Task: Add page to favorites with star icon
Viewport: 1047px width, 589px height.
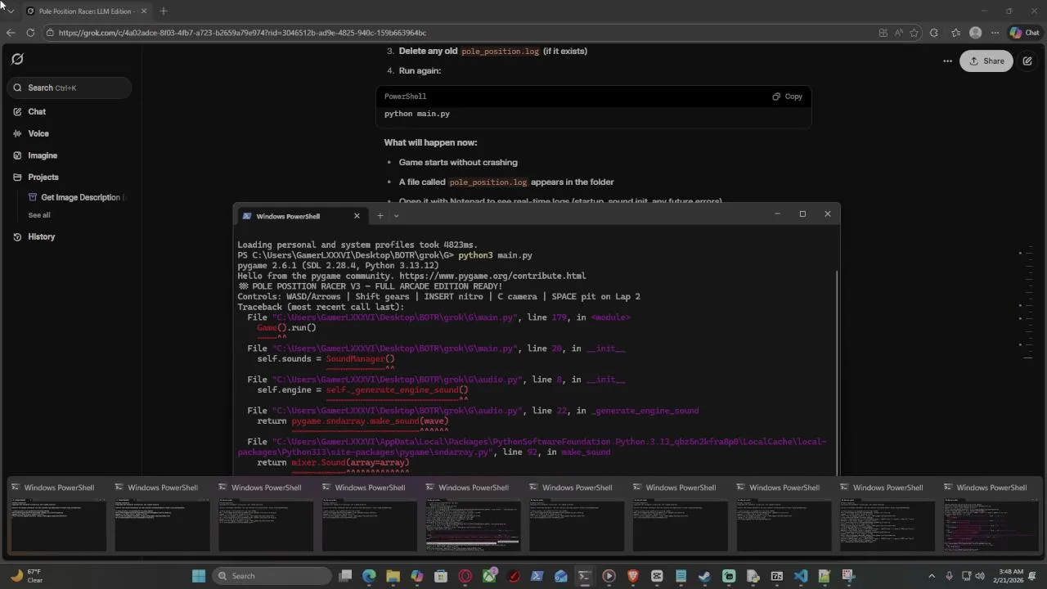Action: 914,33
